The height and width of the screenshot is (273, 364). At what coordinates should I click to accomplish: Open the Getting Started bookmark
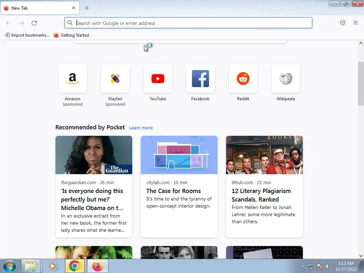click(71, 35)
